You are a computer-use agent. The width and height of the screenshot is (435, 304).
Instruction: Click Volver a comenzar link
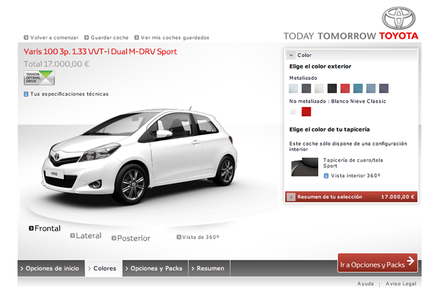tap(55, 37)
